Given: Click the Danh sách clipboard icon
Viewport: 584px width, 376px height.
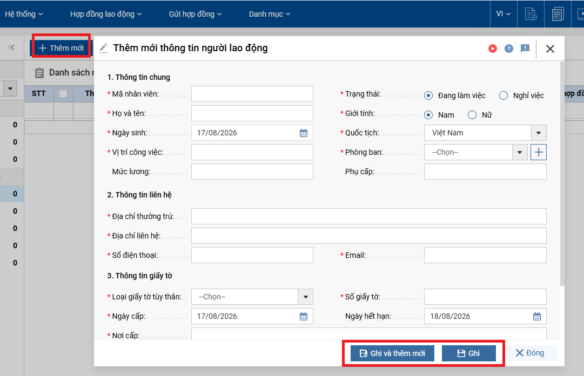Looking at the screenshot, I should [39, 73].
